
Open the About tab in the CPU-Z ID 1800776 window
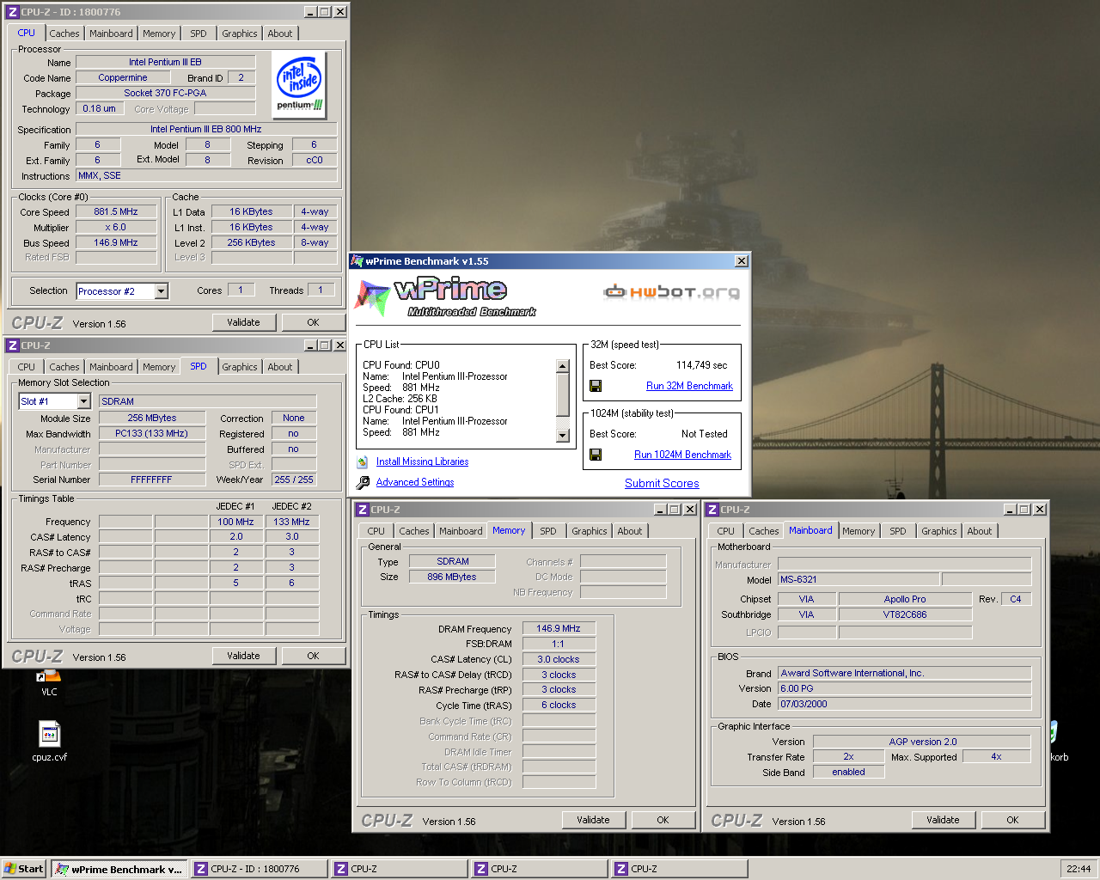coord(280,34)
